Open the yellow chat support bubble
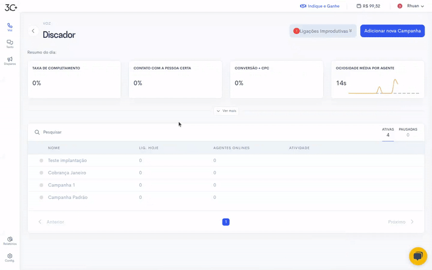The width and height of the screenshot is (432, 270). tap(418, 256)
